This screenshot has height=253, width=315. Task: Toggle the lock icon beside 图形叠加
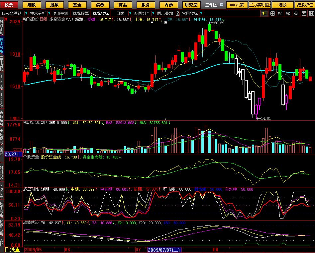[x=178, y=14]
